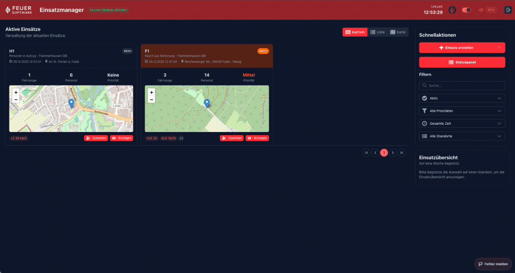Open the Statuspanel
This screenshot has width=515, height=273.
coord(462,62)
